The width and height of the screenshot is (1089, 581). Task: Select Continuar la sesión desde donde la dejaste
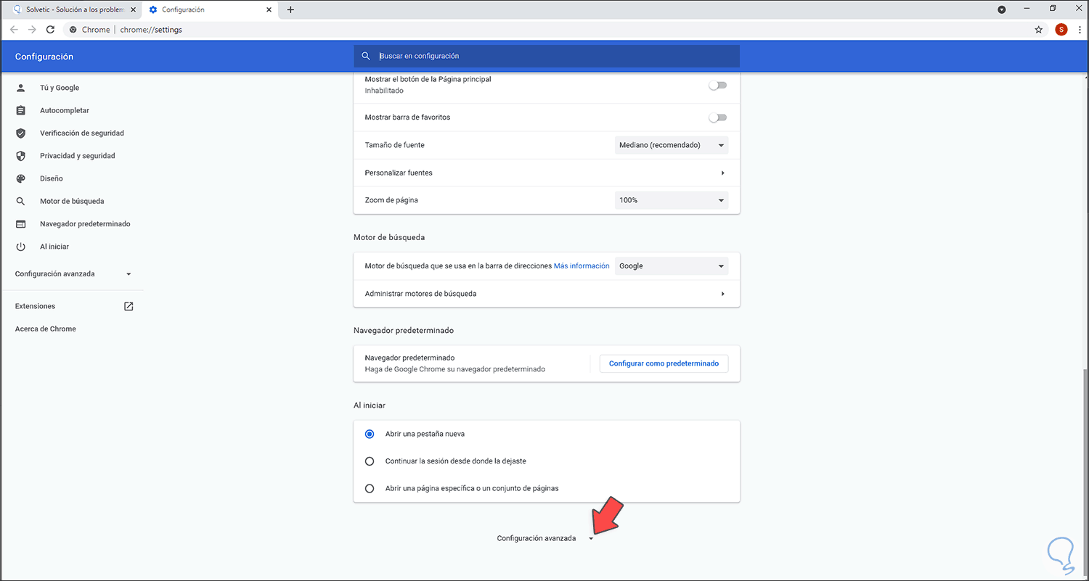pyautogui.click(x=370, y=461)
